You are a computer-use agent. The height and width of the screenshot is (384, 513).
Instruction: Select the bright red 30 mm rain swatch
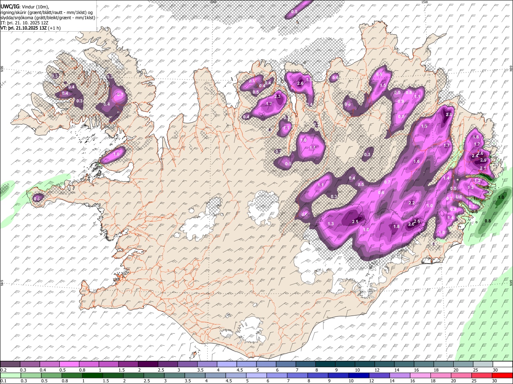coord(502,375)
